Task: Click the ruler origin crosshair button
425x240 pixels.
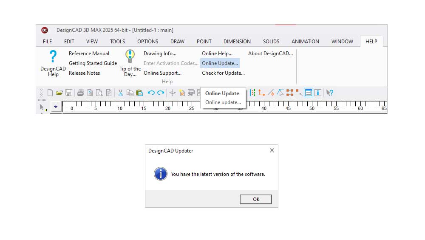Action: [x=56, y=107]
